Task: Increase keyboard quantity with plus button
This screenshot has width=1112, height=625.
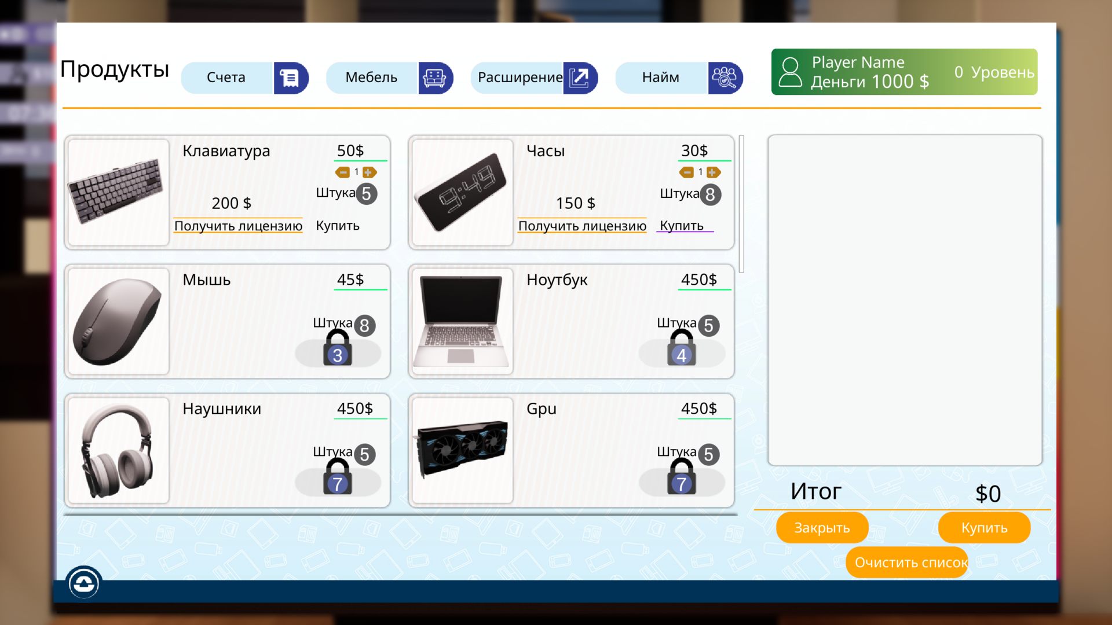Action: (x=368, y=172)
